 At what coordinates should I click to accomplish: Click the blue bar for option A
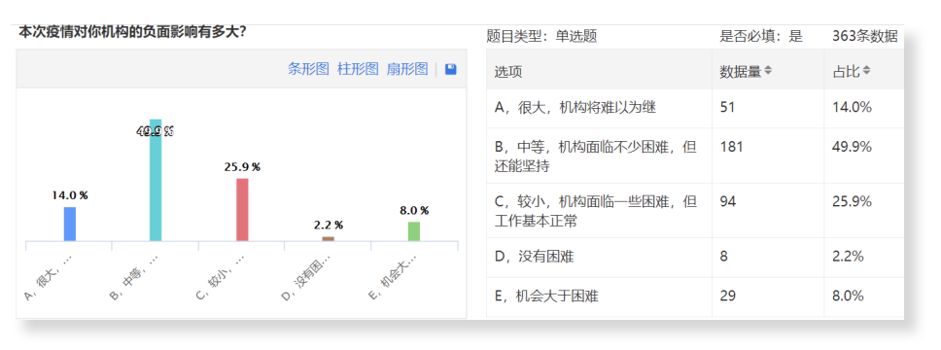[70, 224]
